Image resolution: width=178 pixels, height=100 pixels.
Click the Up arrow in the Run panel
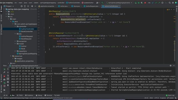point(8,69)
